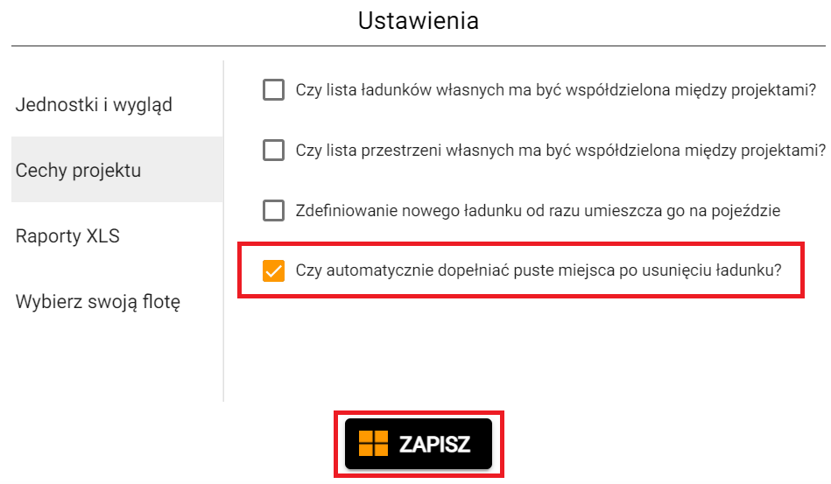Click the orange grid icon on ZAPISZ
The width and height of the screenshot is (831, 484).
tap(374, 443)
